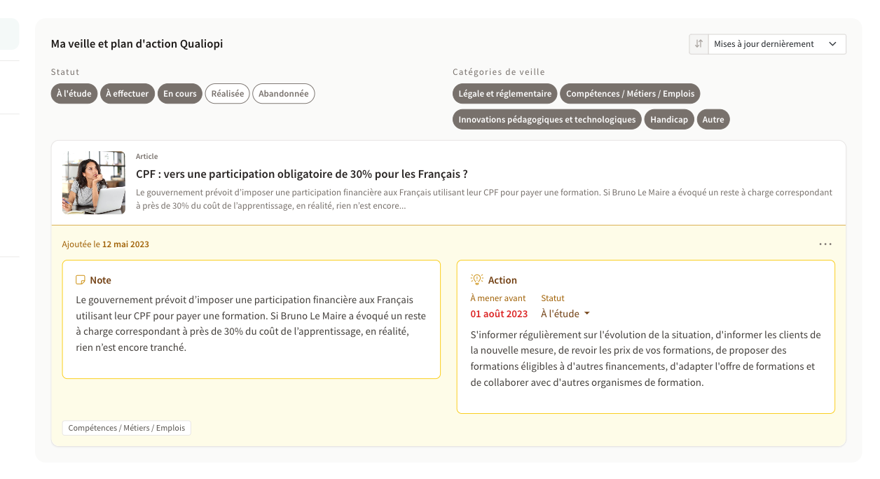
Task: Click the Action lightbulb icon
Action: tap(477, 279)
